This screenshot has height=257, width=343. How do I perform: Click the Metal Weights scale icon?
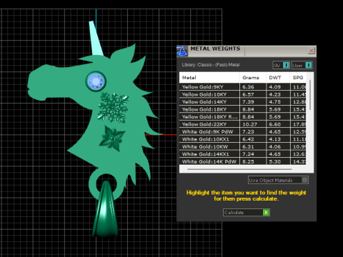[182, 51]
